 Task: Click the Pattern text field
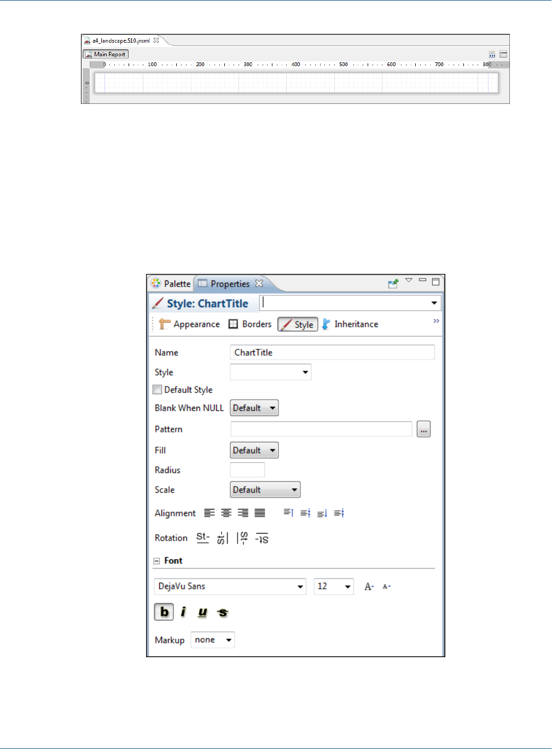(321, 429)
